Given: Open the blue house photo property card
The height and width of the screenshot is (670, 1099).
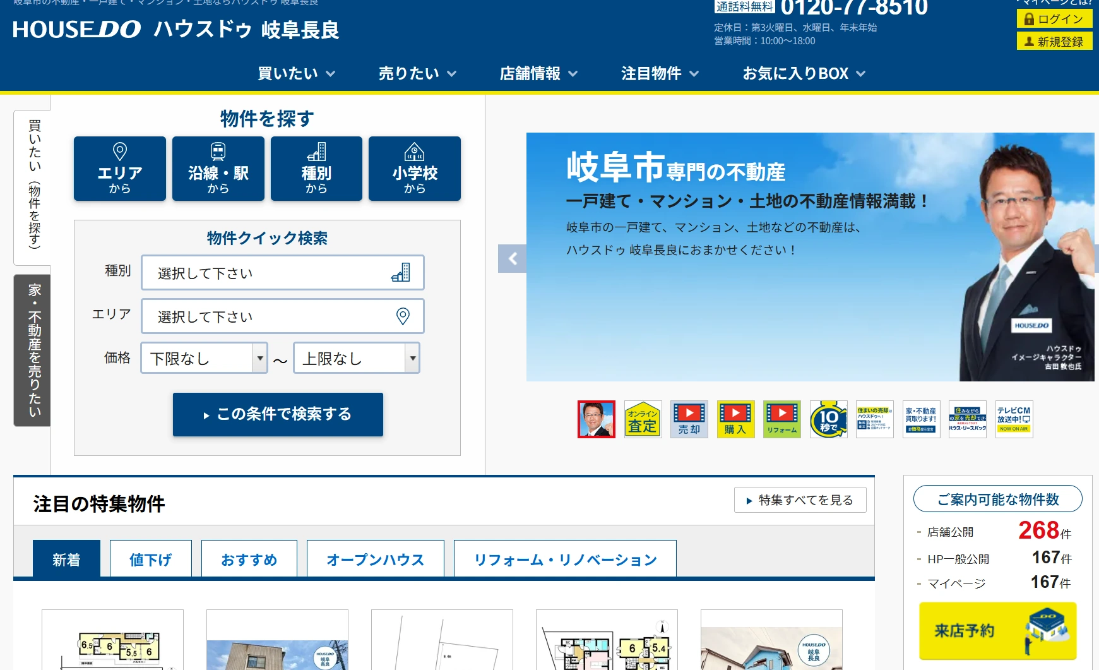Looking at the screenshot, I should coord(771,640).
